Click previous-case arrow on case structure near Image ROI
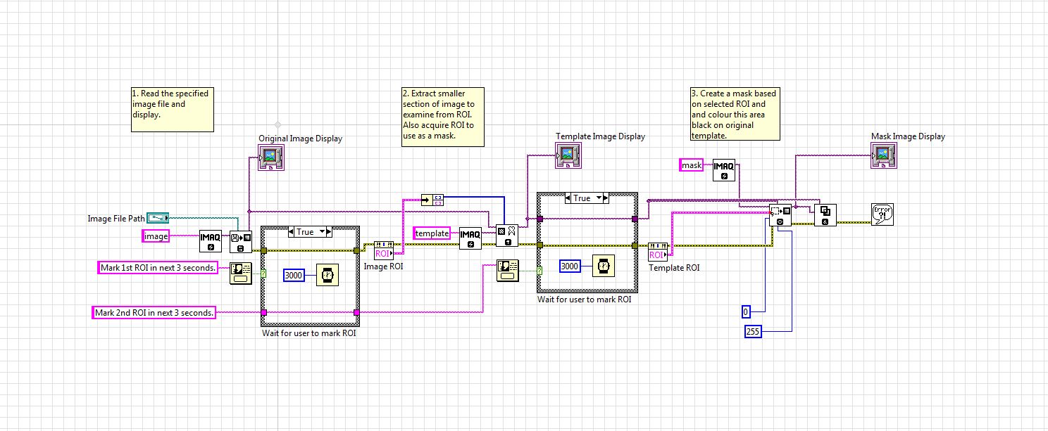The image size is (1048, 431). (291, 232)
